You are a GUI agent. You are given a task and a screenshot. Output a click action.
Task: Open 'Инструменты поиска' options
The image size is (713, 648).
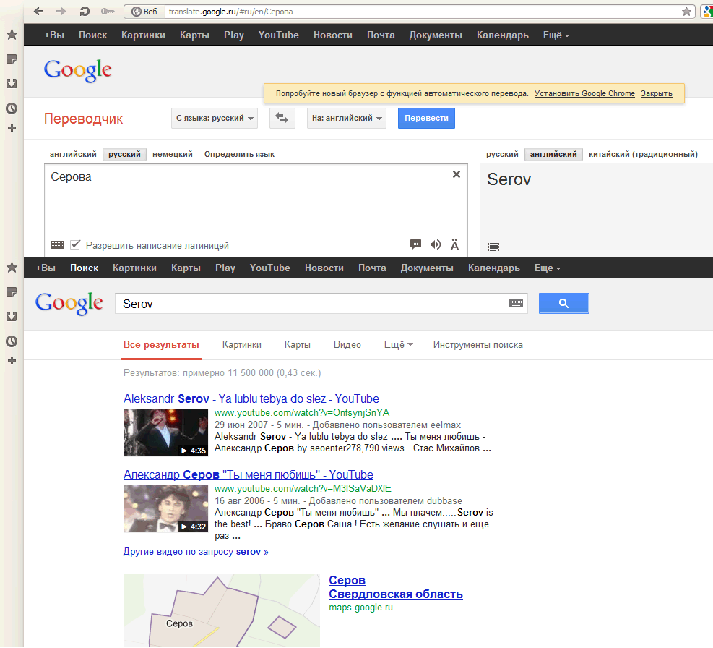coord(478,345)
